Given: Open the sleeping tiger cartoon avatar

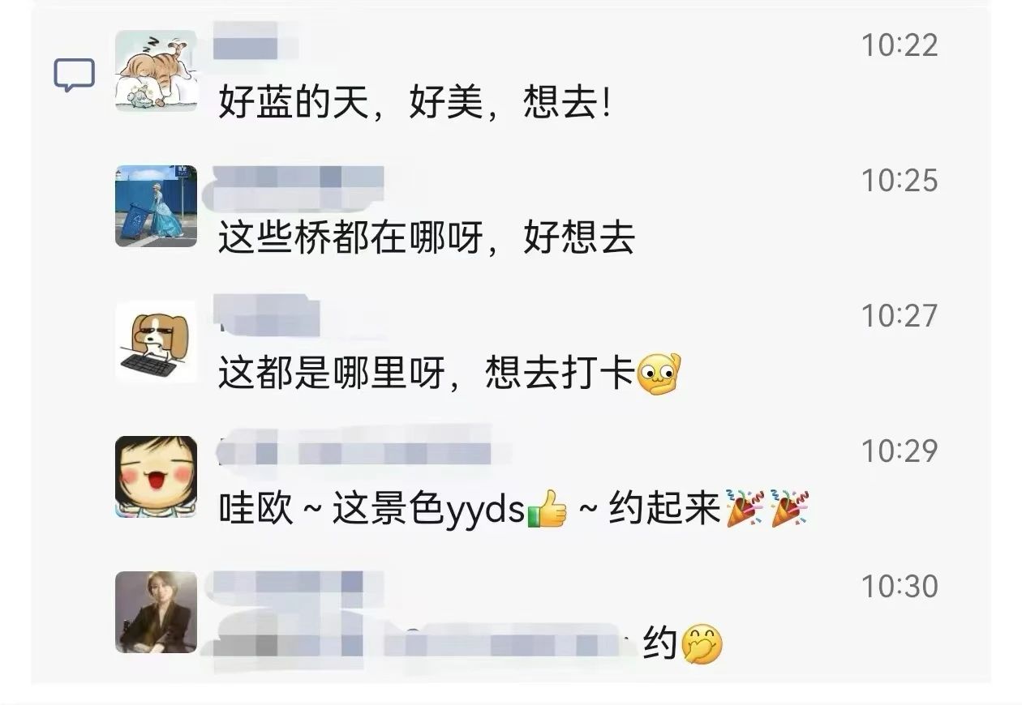Looking at the screenshot, I should point(156,70).
